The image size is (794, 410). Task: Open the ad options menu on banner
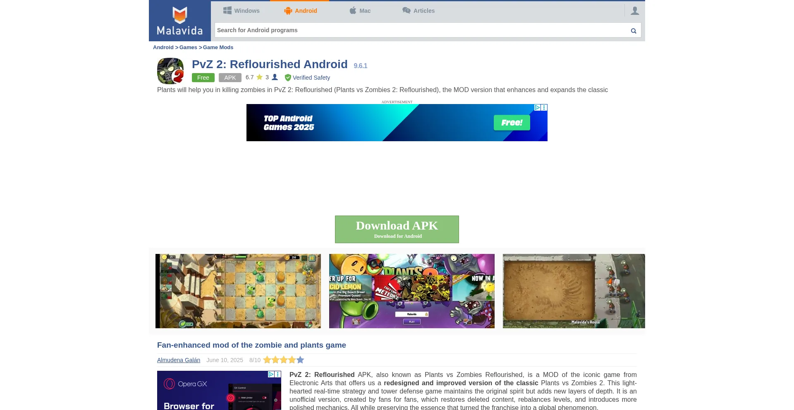pos(544,107)
